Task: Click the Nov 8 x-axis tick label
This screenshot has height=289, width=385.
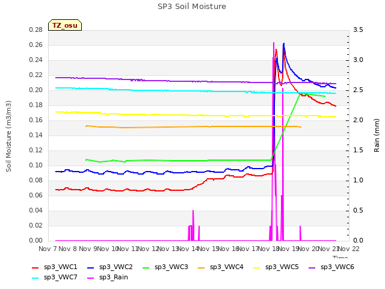Action: (x=68, y=249)
